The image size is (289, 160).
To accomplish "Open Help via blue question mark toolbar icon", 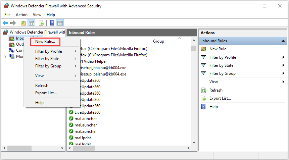I will point(52,23).
